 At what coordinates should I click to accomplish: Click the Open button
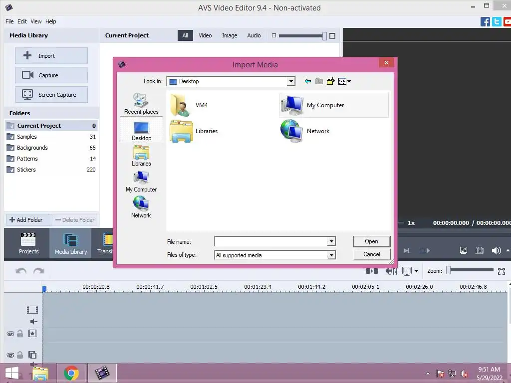coord(371,241)
